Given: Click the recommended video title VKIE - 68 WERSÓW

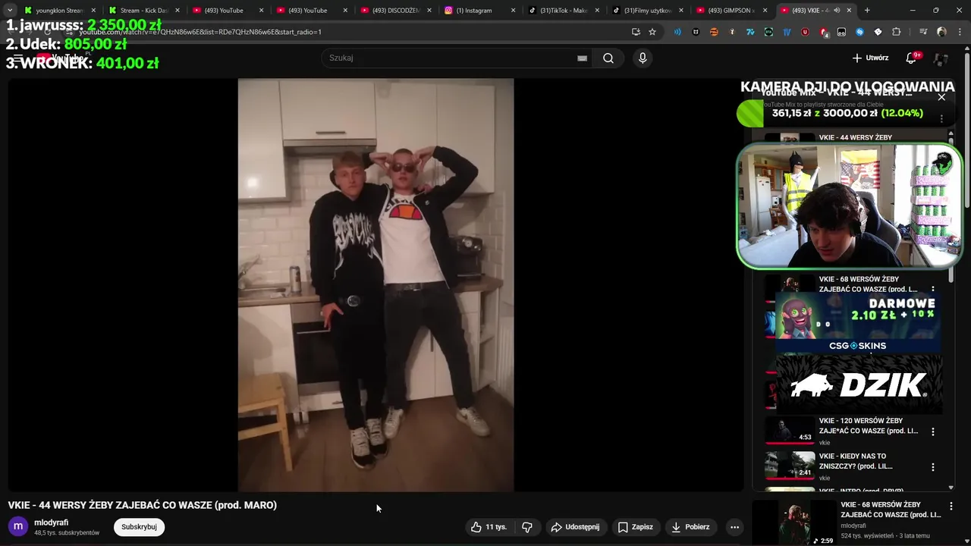Looking at the screenshot, I should [891, 510].
